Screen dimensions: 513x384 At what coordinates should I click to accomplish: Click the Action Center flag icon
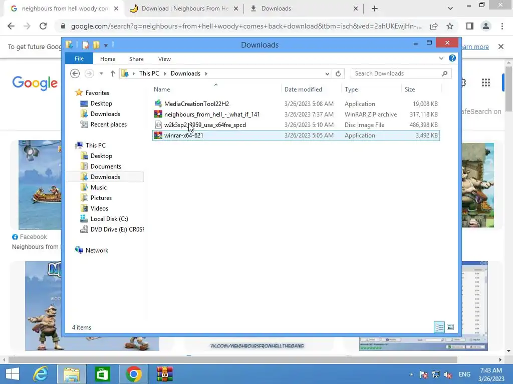pos(423,374)
